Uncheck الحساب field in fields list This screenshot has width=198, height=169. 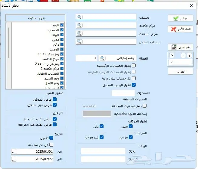(62, 30)
